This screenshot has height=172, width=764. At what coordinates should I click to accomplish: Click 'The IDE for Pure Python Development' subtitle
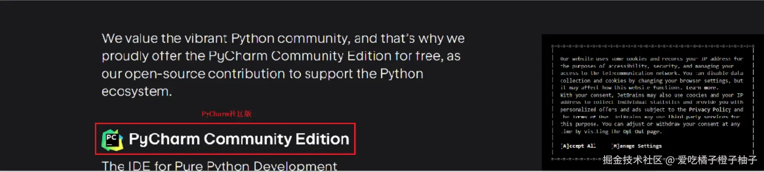tap(219, 166)
